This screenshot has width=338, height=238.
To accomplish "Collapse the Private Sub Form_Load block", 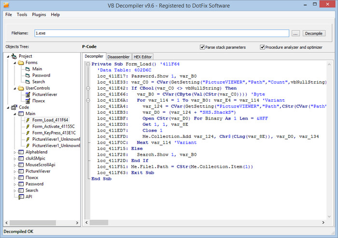I will (87, 64).
